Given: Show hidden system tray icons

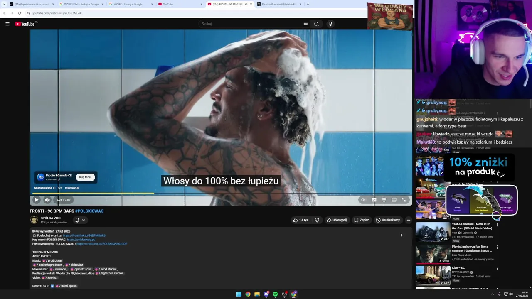Looking at the screenshot, I should tap(493, 294).
